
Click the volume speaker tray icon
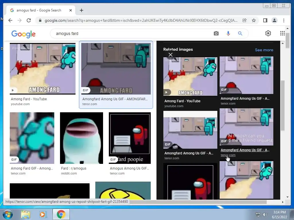[265, 215]
